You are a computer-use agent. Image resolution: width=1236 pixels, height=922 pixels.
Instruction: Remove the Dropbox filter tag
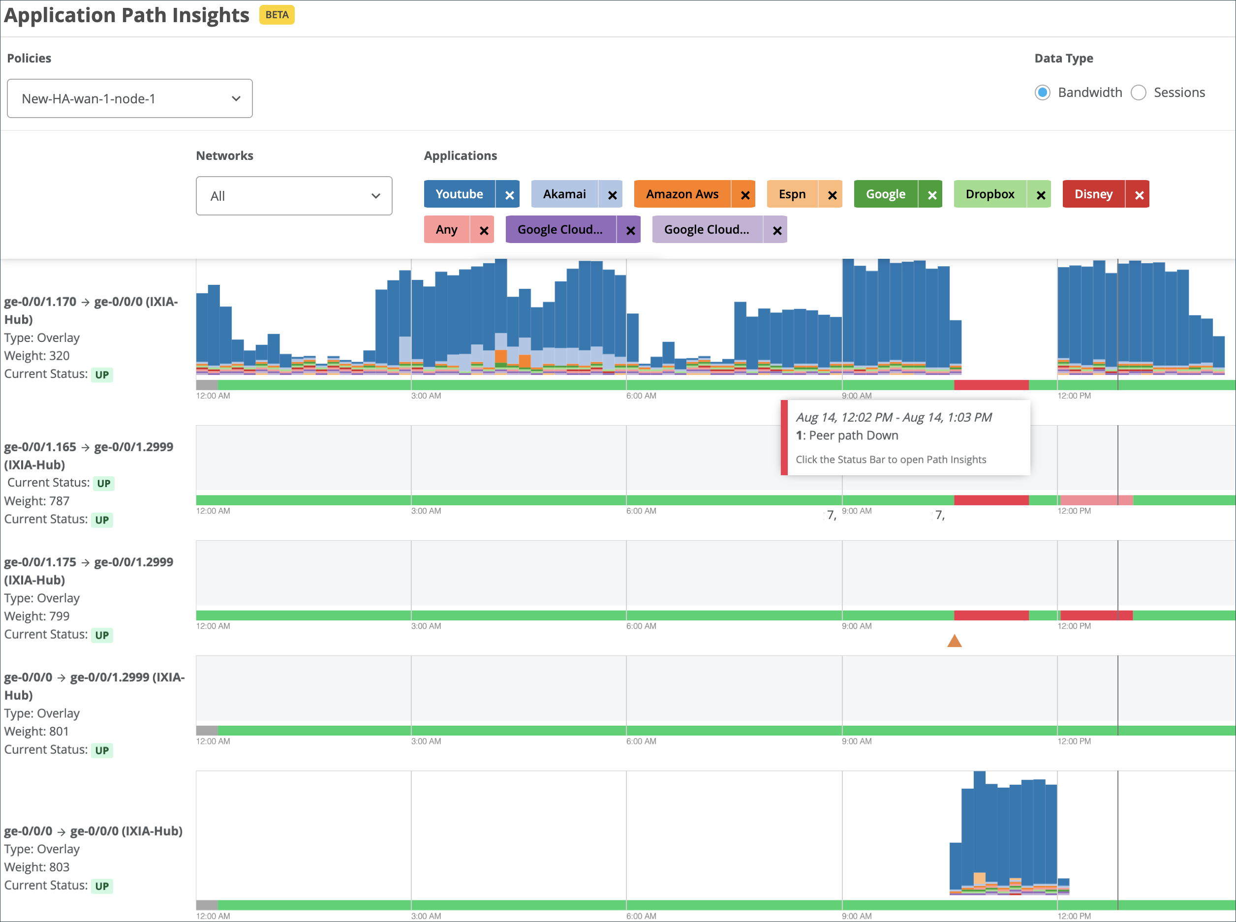1040,195
